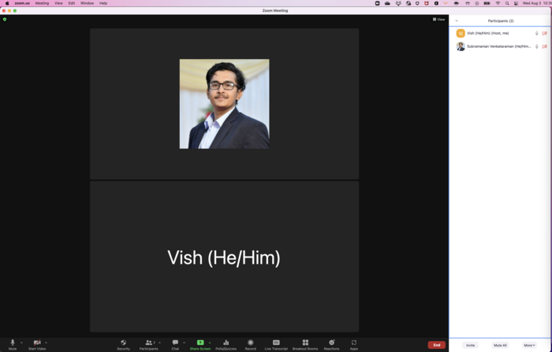Viewport: 552px width, 352px height.
Task: Click the Invite button
Action: 470,345
